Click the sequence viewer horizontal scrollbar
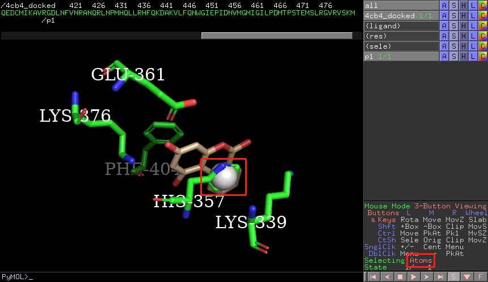The height and width of the screenshot is (282, 488). (x=276, y=36)
